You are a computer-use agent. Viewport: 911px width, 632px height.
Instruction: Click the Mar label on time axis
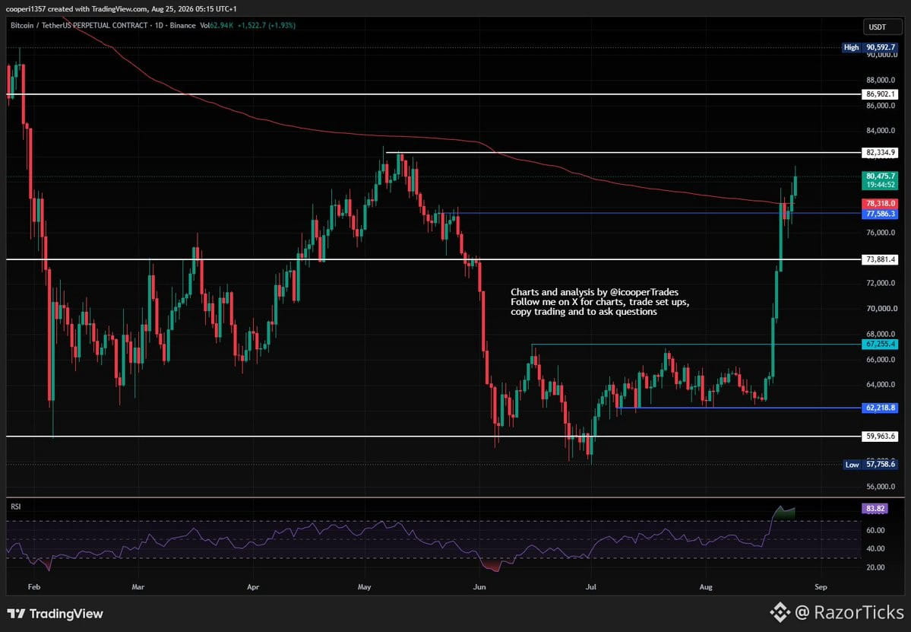tap(138, 587)
